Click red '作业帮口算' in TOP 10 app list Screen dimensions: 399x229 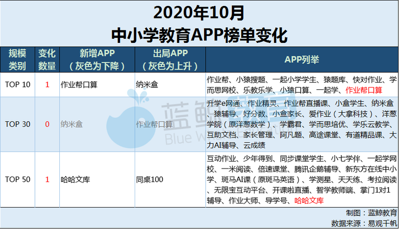pyautogui.click(x=364, y=90)
